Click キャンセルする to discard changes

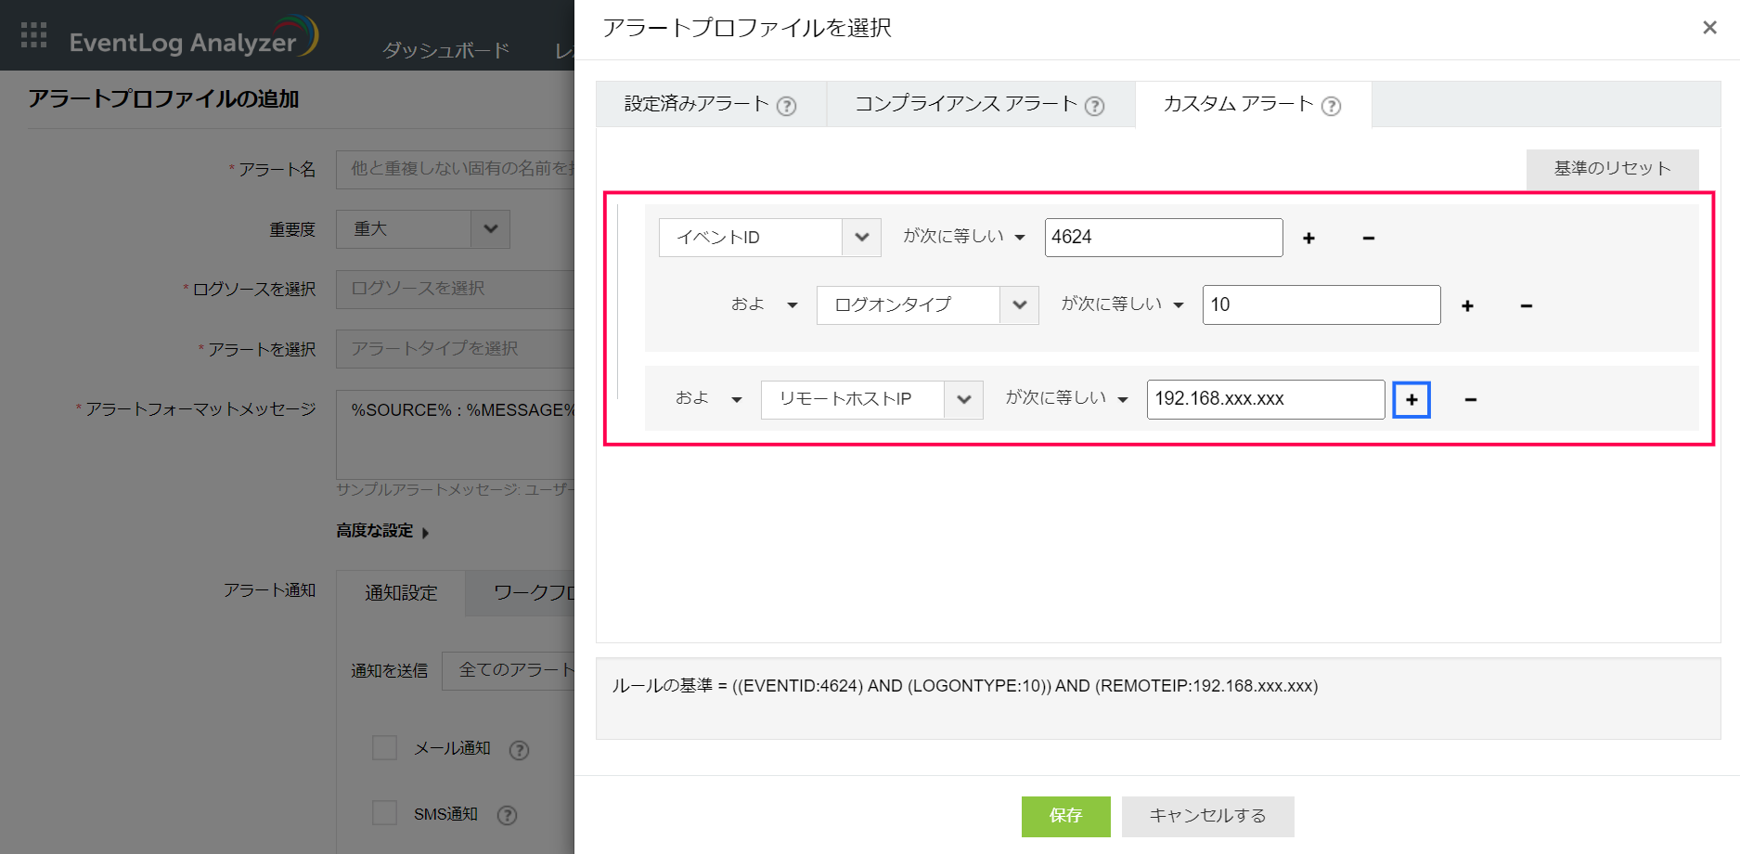(x=1207, y=816)
